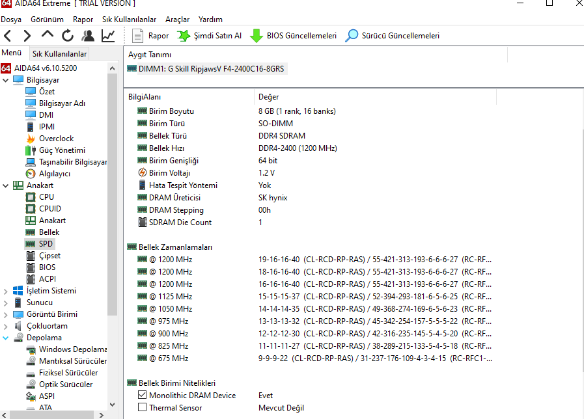This screenshot has width=584, height=419.
Task: Go up one level with the Up arrow
Action: tap(48, 34)
